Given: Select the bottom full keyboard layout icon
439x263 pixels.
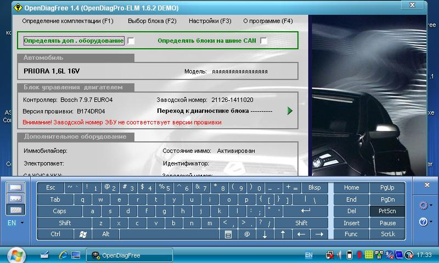Looking at the screenshot, I should tap(16, 210).
